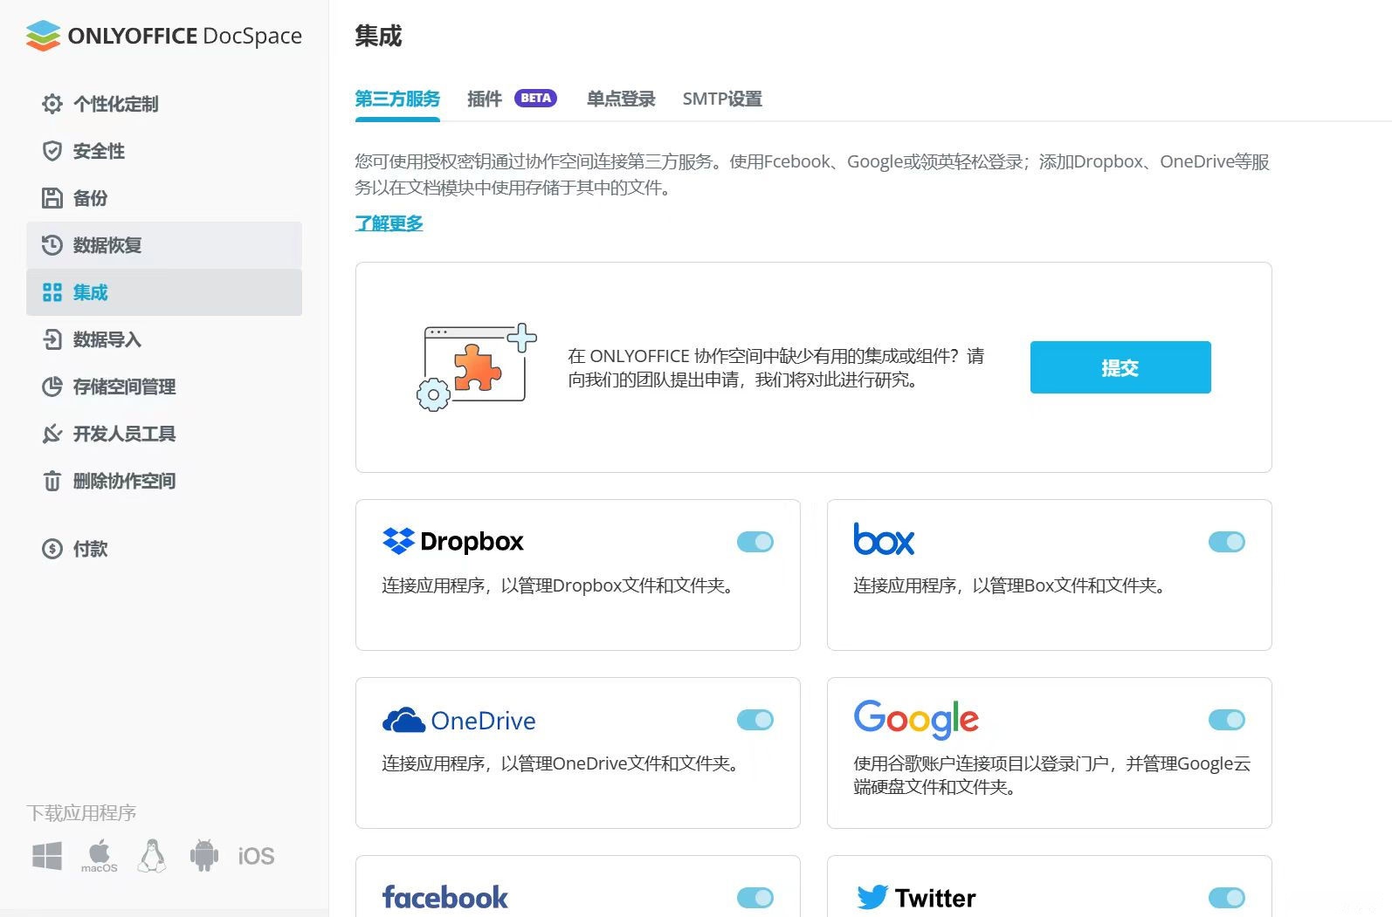
Task: Click the 下载应用程序 label
Action: (x=81, y=813)
